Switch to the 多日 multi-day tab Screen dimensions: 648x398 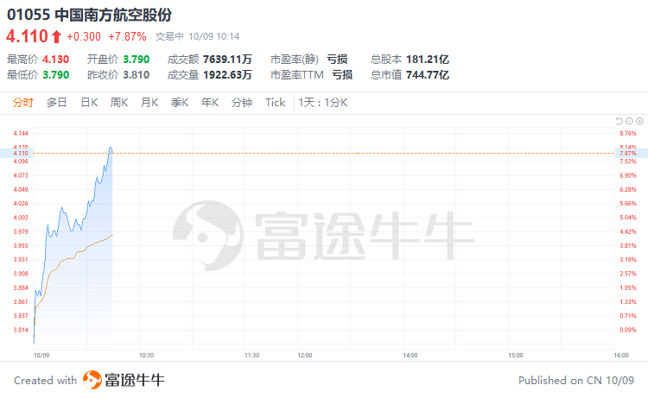tap(57, 103)
